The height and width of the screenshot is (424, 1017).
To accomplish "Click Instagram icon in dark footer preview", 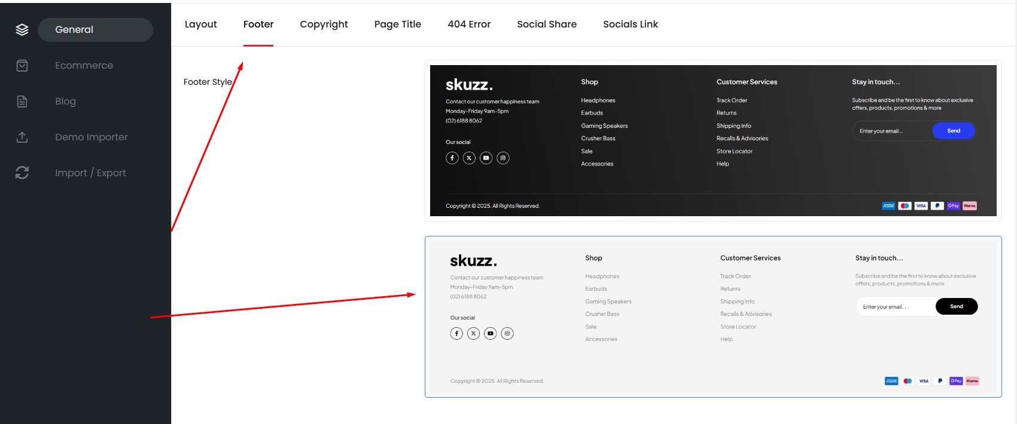I will (503, 158).
